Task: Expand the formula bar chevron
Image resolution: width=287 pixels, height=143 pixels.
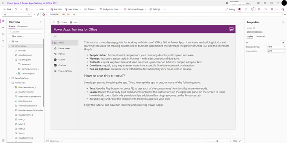Action: click(285, 14)
